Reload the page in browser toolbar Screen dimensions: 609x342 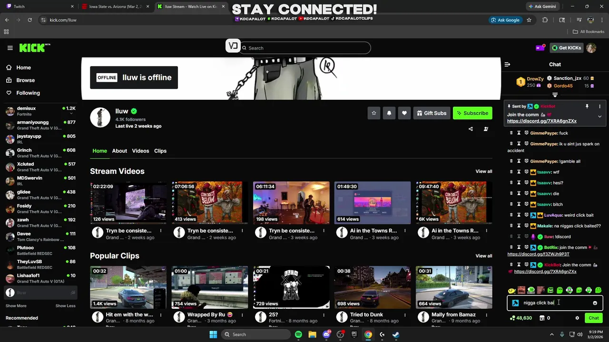29,20
